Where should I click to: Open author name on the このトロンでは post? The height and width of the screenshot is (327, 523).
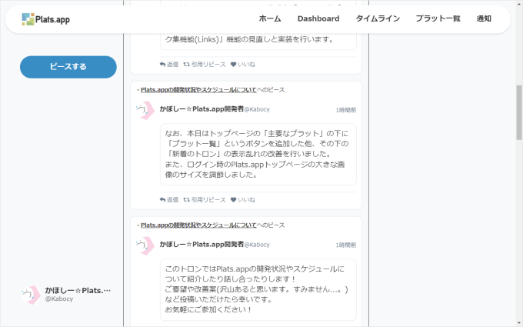[202, 244]
